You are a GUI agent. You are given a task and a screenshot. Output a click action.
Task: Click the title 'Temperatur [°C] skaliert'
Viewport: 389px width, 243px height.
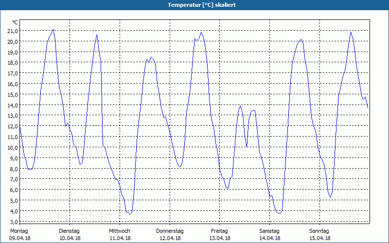202,5
